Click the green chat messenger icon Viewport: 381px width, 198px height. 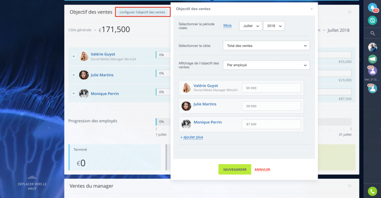372,21
